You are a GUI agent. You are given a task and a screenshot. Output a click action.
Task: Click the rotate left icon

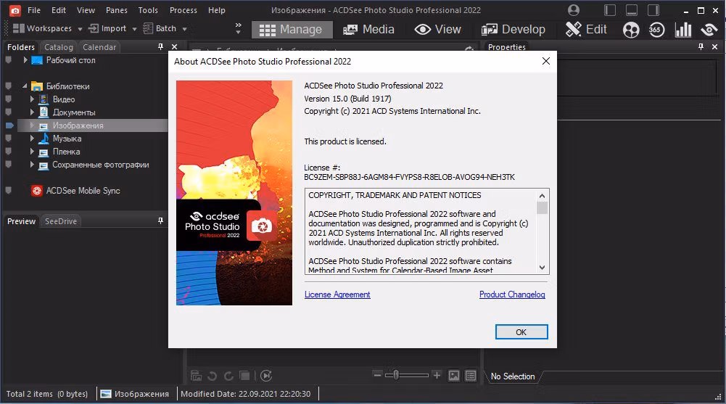212,376
